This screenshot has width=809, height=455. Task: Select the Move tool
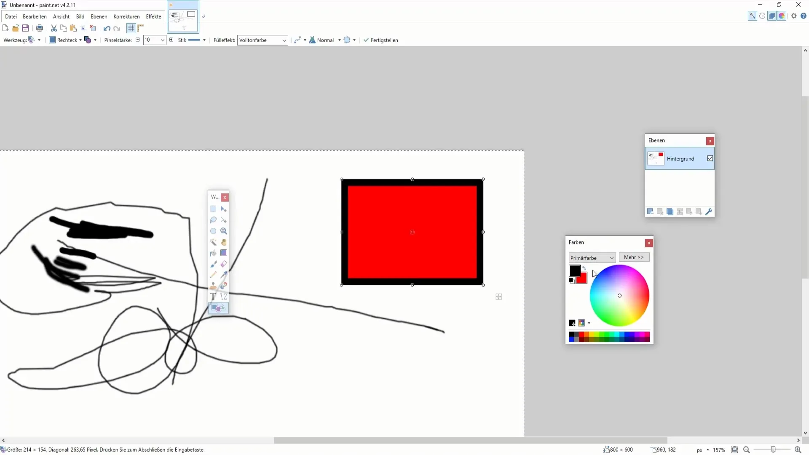click(224, 209)
